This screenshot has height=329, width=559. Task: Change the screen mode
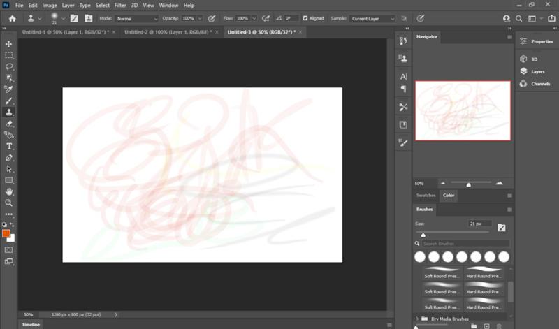[x=9, y=261]
